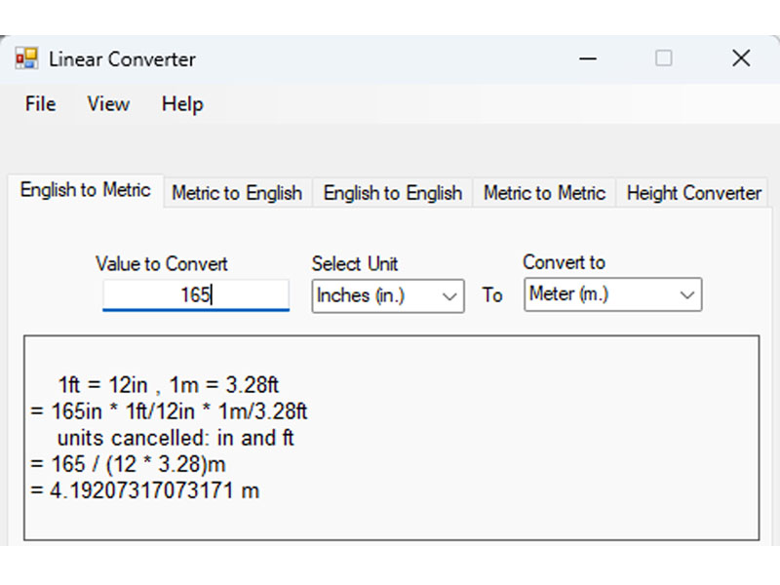Image resolution: width=780 pixels, height=585 pixels.
Task: Click the 'Convert to' label
Action: pos(564,262)
